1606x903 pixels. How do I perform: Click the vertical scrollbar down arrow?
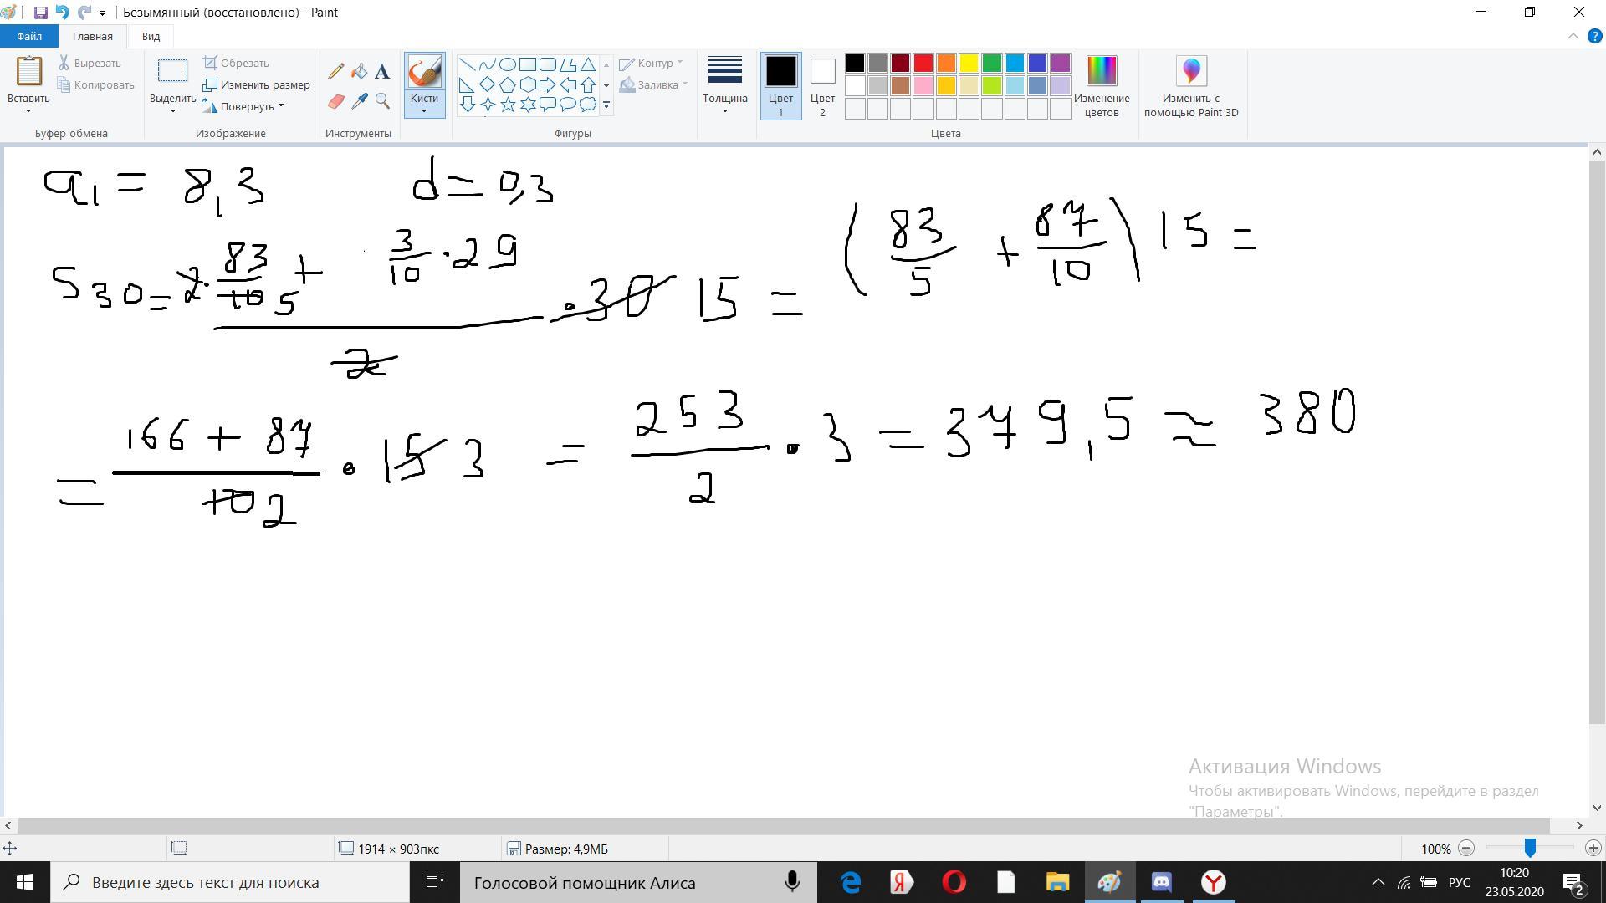[1597, 808]
